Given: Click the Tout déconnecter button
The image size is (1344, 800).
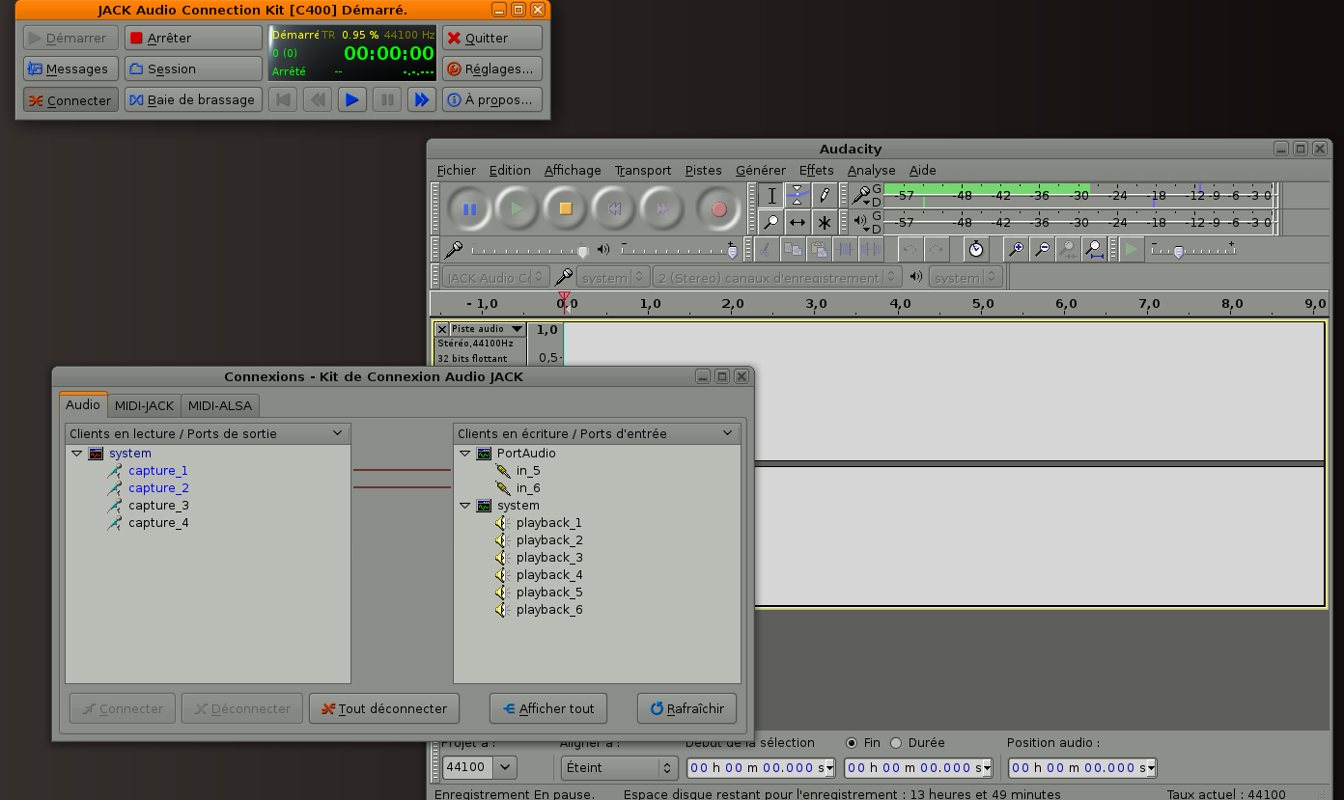Looking at the screenshot, I should (x=384, y=708).
